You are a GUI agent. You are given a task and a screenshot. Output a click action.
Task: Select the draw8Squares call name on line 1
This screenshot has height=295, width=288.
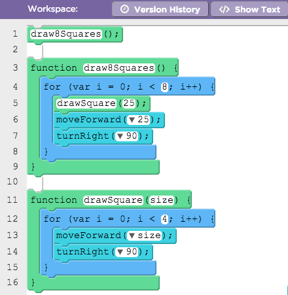point(66,34)
